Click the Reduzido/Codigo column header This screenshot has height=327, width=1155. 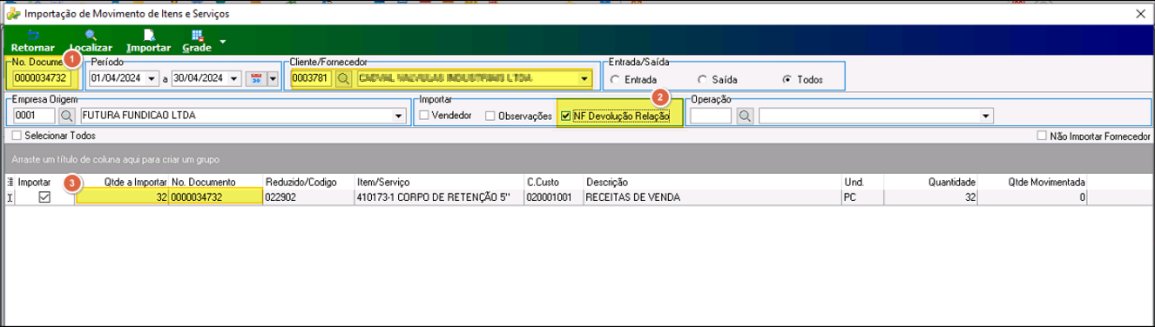[x=308, y=183]
